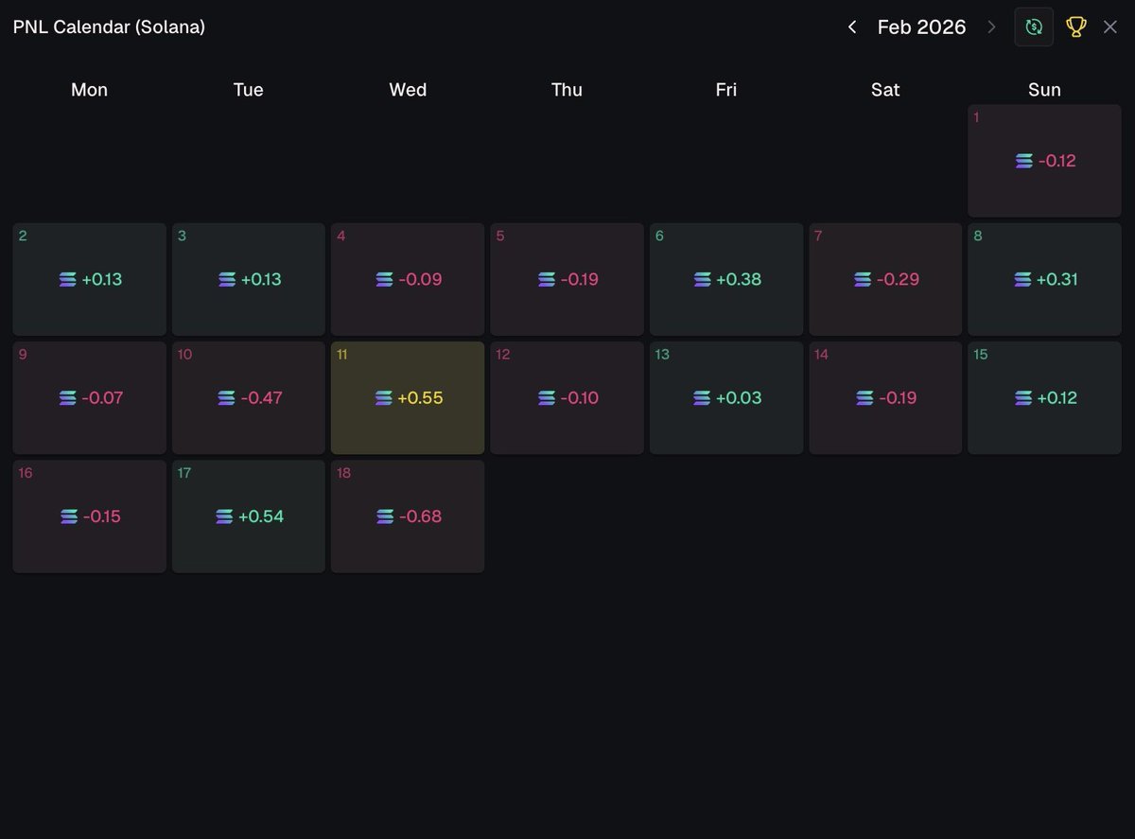This screenshot has width=1135, height=839.
Task: Open day 1 cell showing -0.12
Action: pos(1044,161)
